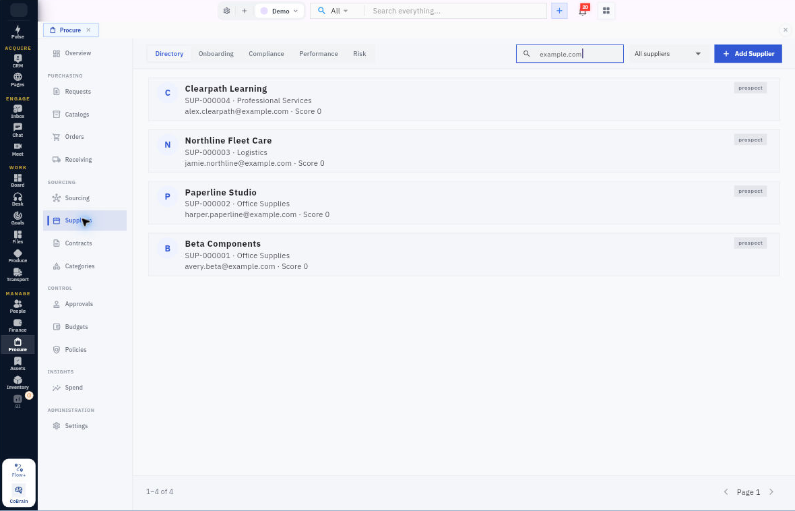Open the Pulse module
Screen dimensions: 795x511
(x=18, y=32)
